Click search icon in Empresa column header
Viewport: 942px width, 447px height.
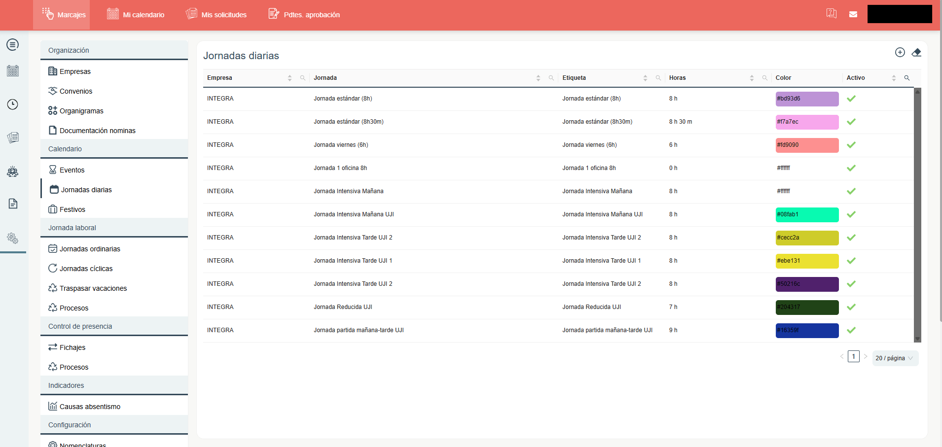tap(302, 78)
